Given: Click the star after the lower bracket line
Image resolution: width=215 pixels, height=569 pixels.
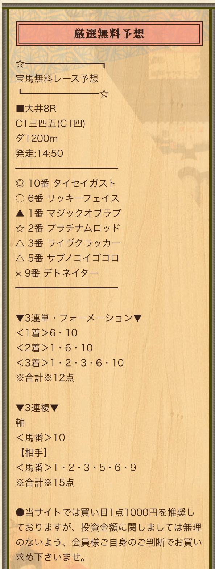Looking at the screenshot, I should (104, 94).
